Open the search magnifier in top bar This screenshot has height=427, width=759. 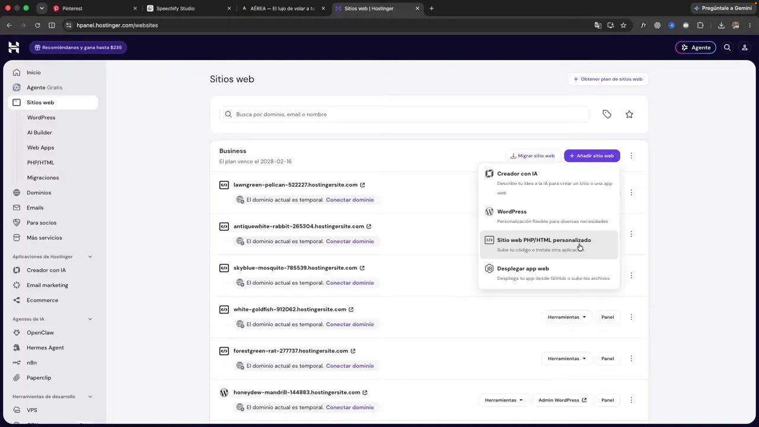click(x=727, y=47)
